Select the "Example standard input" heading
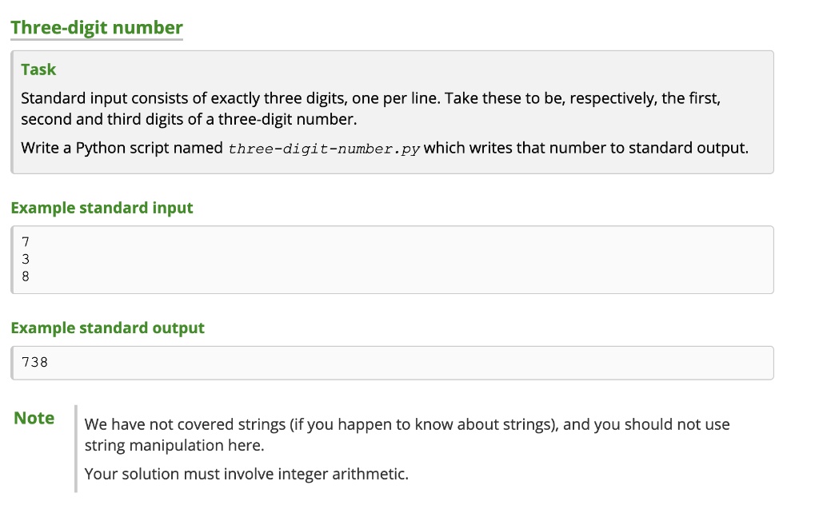 102,208
